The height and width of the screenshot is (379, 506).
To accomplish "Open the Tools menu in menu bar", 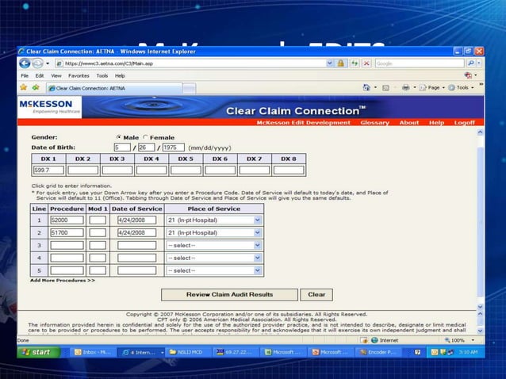I will point(102,75).
